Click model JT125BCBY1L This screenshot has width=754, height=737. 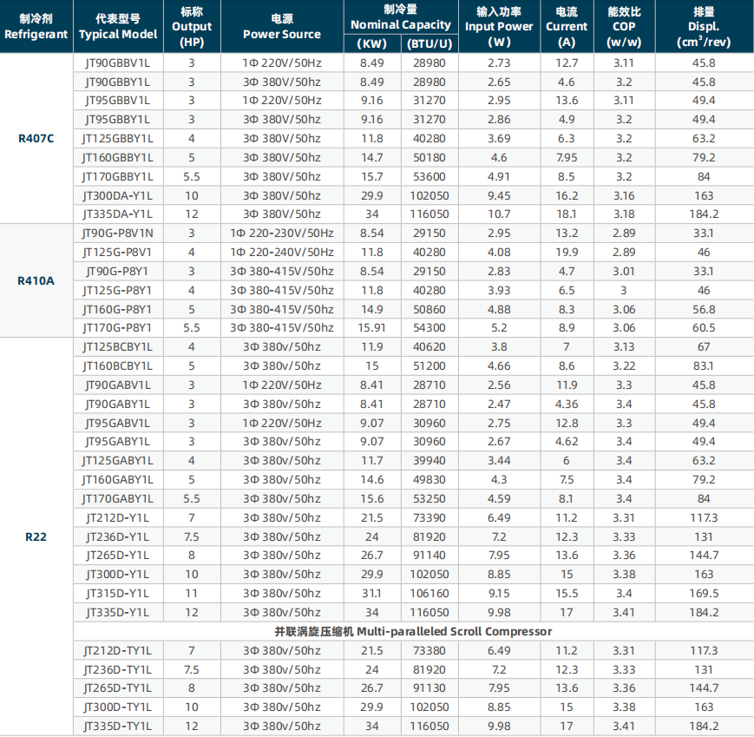coord(118,347)
